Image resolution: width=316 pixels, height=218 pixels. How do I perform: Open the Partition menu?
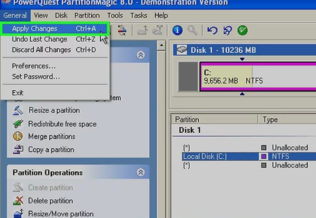pos(87,16)
